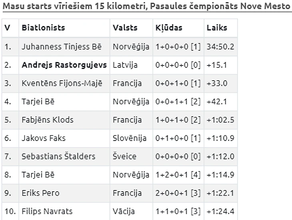The height and width of the screenshot is (220, 292).
Task: Click the Latvija country cell
Action: click(x=125, y=65)
